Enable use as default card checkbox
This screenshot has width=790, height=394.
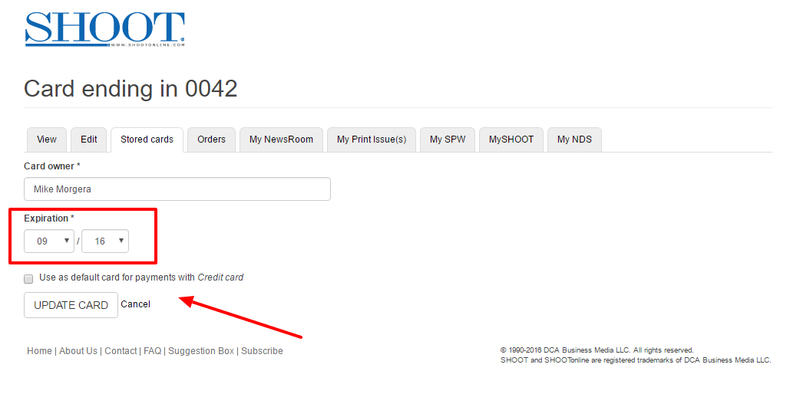click(x=28, y=278)
